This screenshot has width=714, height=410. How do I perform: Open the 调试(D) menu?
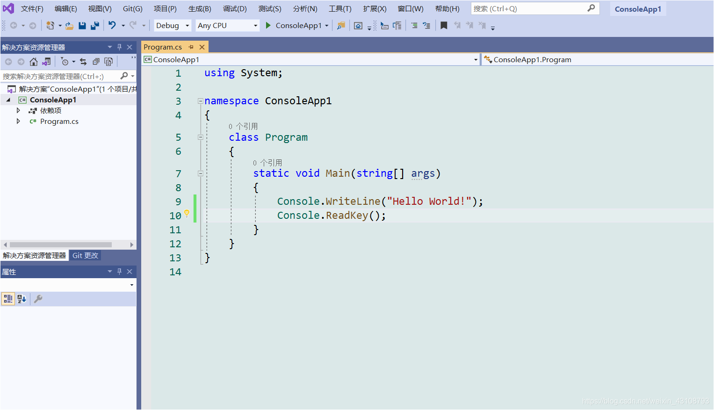[235, 9]
